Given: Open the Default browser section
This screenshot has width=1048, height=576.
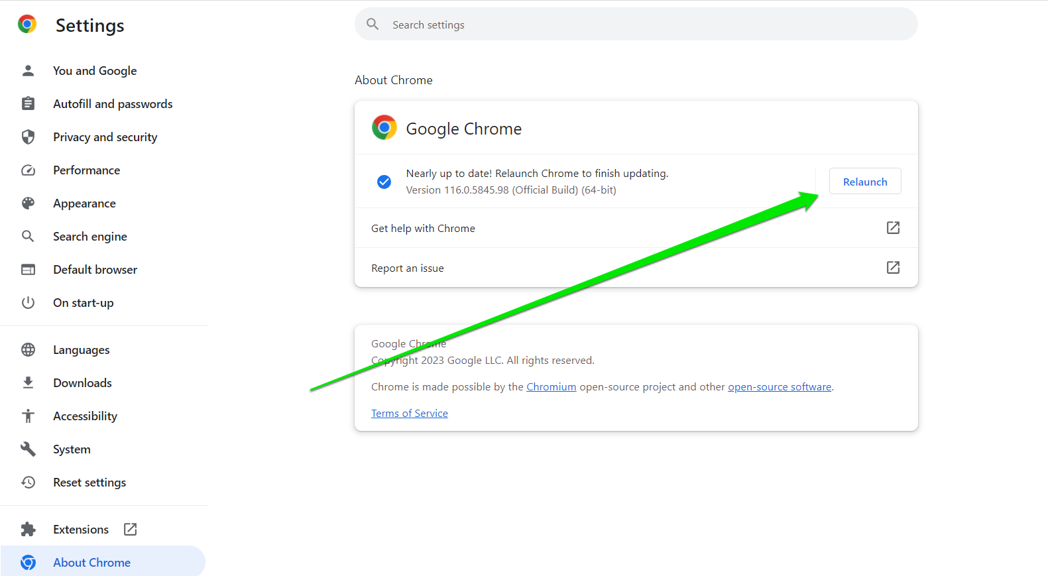Looking at the screenshot, I should pos(95,270).
